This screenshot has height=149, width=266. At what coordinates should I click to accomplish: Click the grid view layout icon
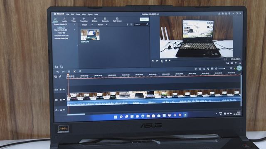coord(131,25)
